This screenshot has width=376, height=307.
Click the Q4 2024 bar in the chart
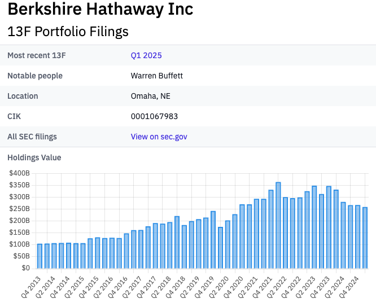click(358, 237)
